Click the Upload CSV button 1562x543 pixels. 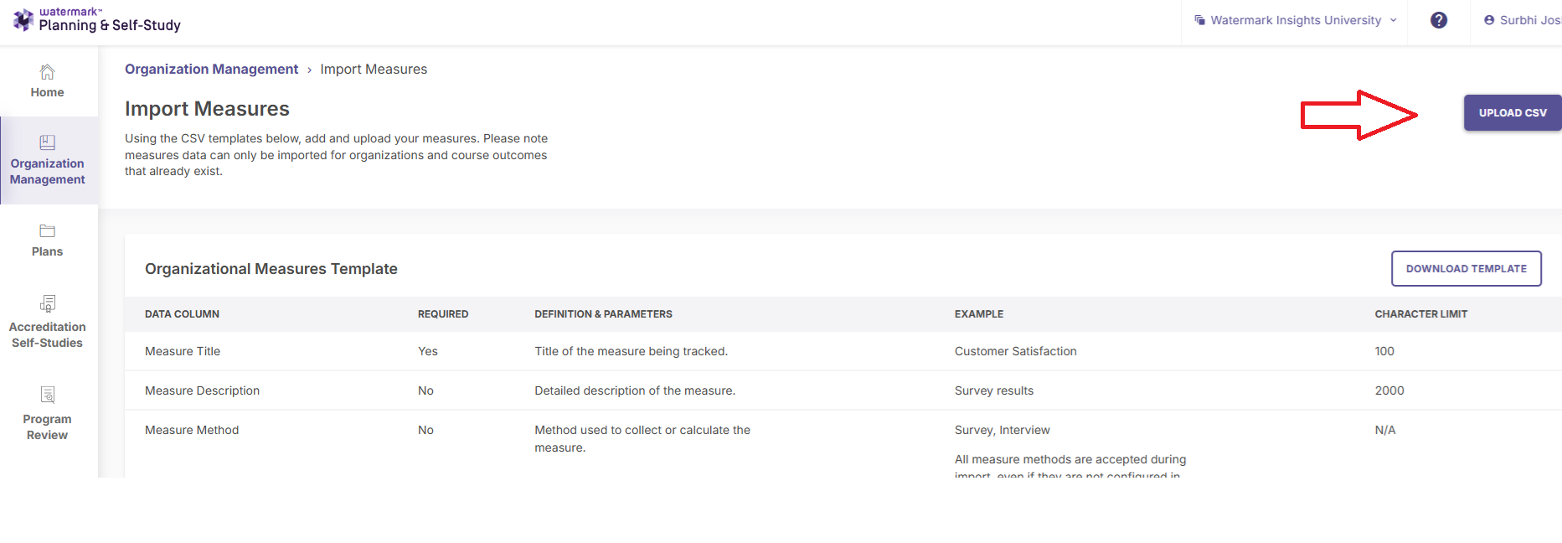(1512, 113)
